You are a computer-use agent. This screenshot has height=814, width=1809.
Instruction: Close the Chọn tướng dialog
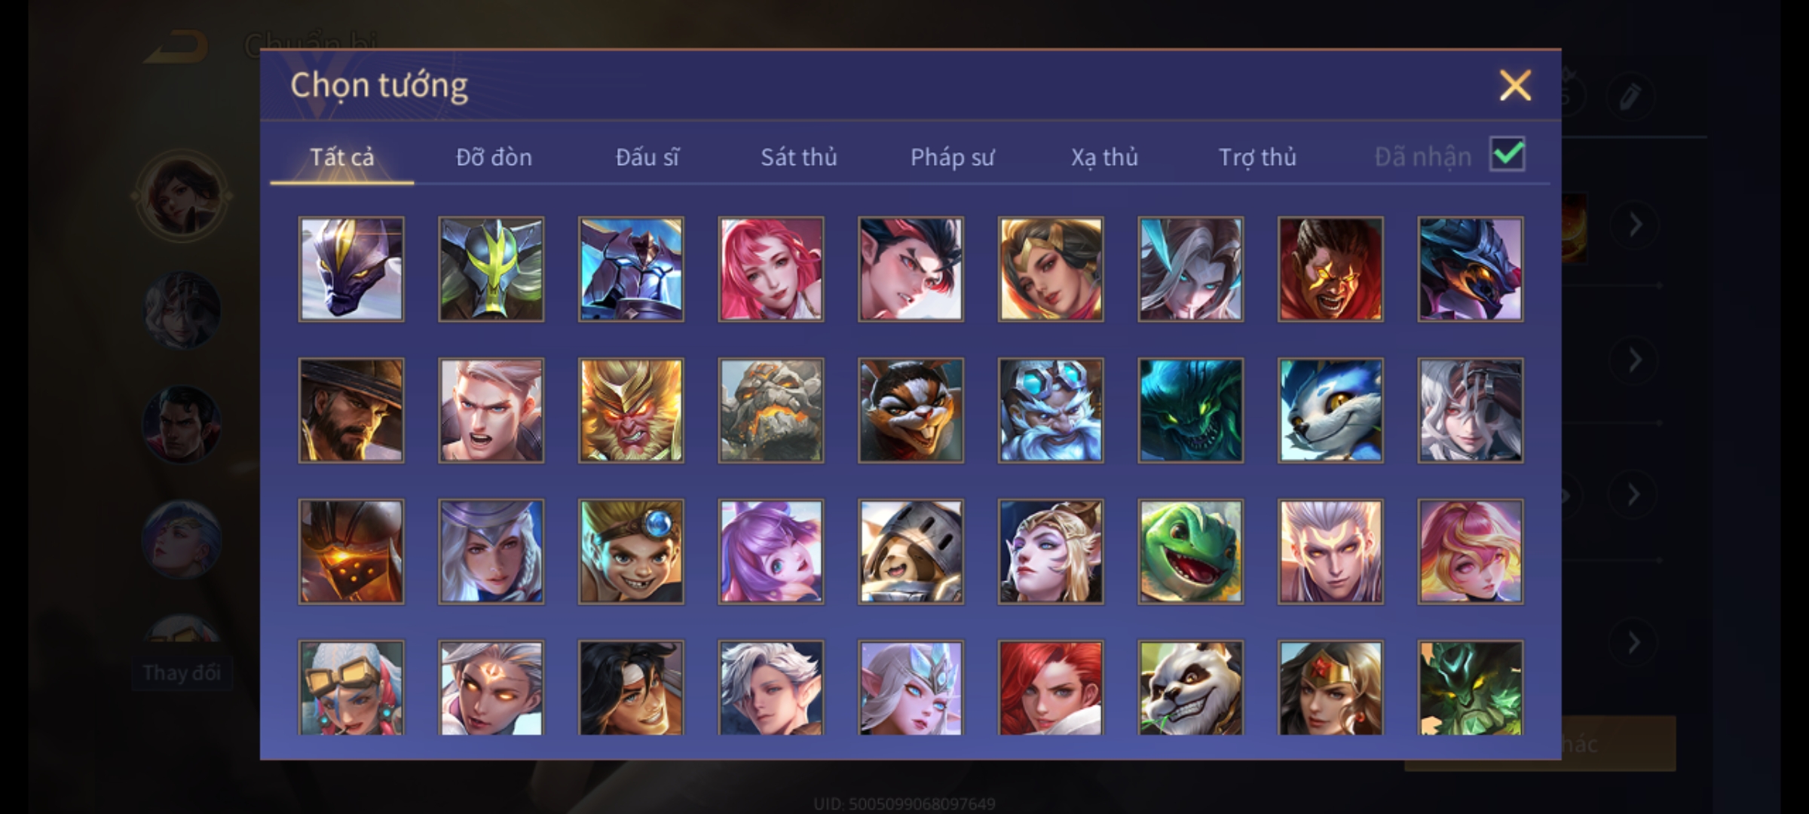pyautogui.click(x=1515, y=85)
